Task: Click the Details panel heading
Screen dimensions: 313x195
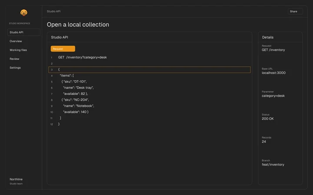Action: (x=268, y=37)
